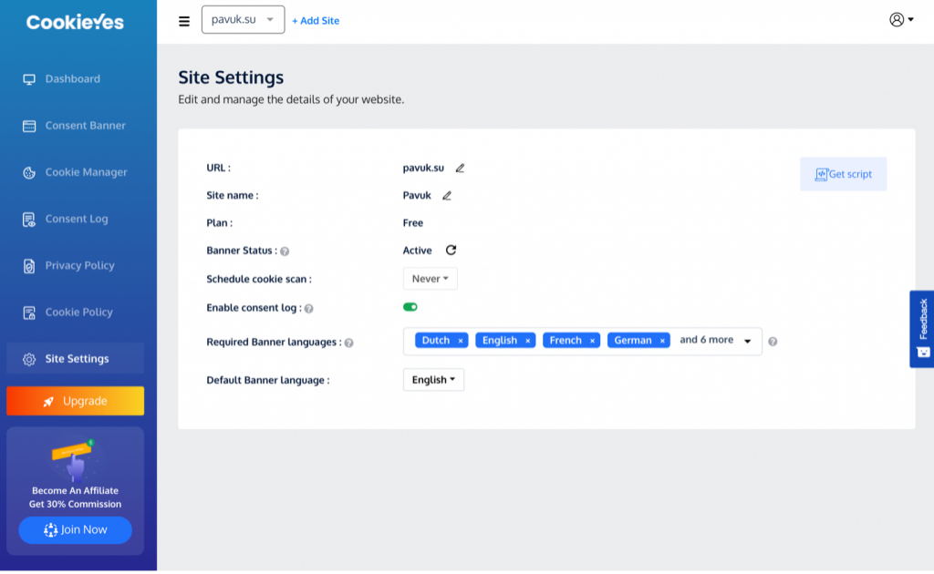Click the CookieYes logo
Image resolution: width=934 pixels, height=574 pixels.
(x=75, y=23)
